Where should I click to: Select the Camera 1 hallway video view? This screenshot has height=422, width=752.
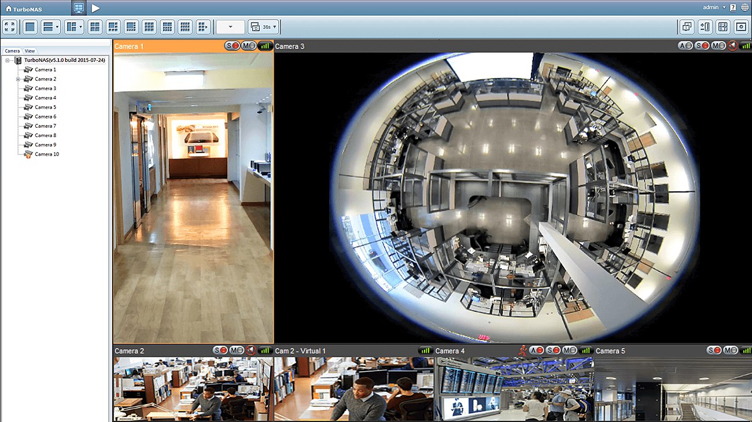click(193, 198)
